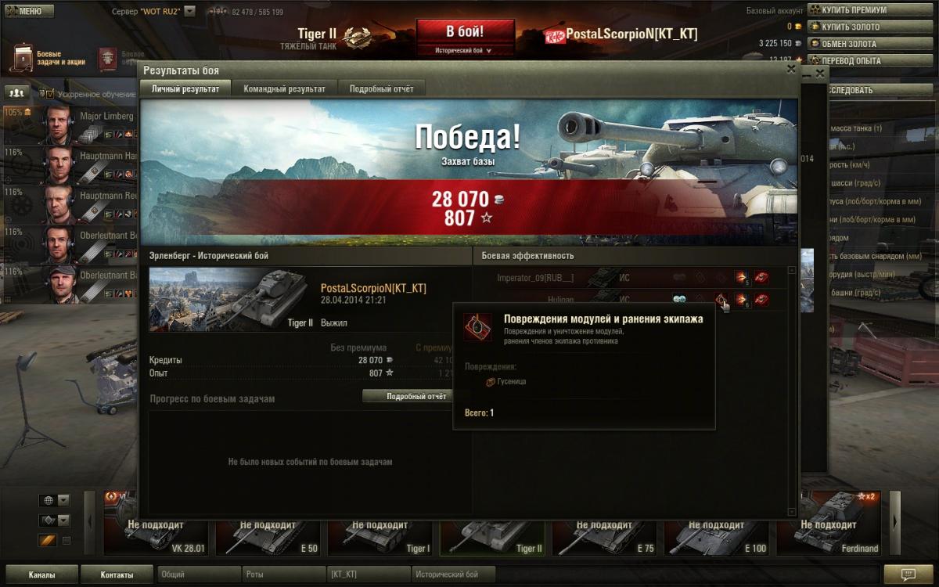Click the red В бой! button
This screenshot has width=939, height=587.
465,32
